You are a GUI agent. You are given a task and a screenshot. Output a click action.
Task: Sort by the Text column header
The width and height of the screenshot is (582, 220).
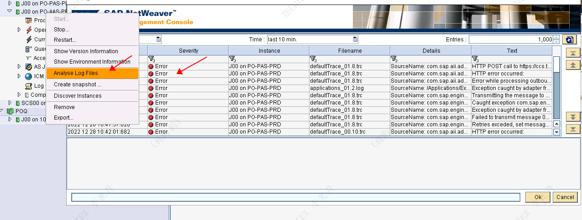click(x=512, y=51)
